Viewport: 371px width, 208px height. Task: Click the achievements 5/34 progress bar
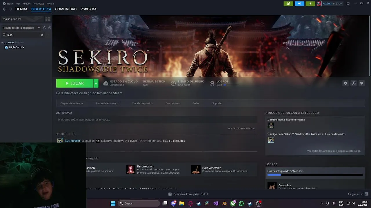tap(315, 175)
